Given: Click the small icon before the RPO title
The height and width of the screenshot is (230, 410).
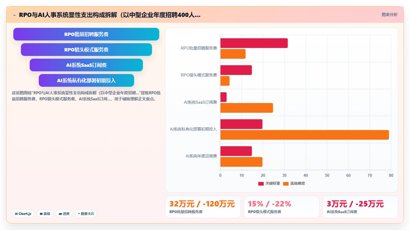Looking at the screenshot, I should 14,15.
